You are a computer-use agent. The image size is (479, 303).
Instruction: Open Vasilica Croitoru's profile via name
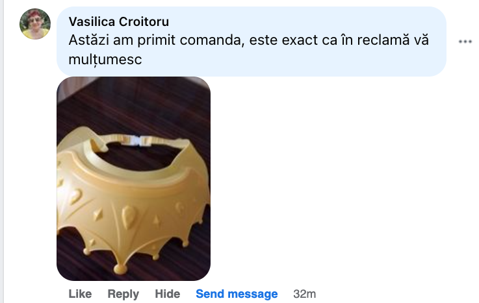pyautogui.click(x=119, y=21)
